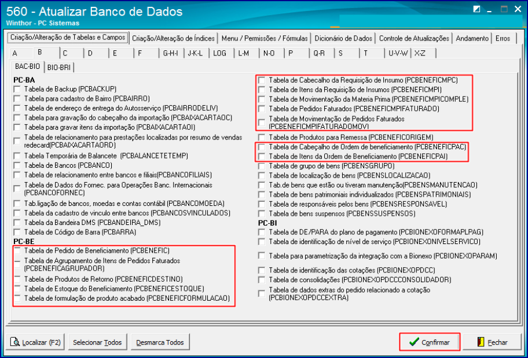
Task: Check Tabela de Pedidos Faturados (PCBENEFICMPIFATURADO)
Action: (262, 109)
